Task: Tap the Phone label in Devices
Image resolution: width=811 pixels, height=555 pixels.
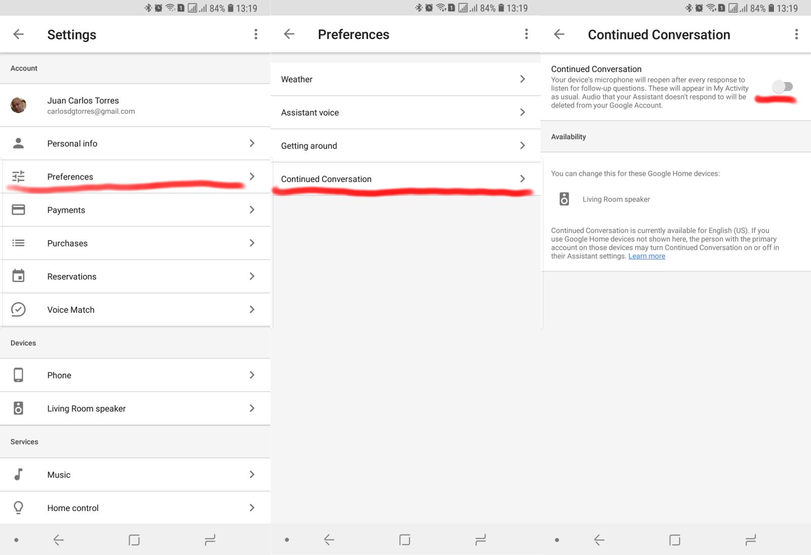Action: [x=59, y=375]
